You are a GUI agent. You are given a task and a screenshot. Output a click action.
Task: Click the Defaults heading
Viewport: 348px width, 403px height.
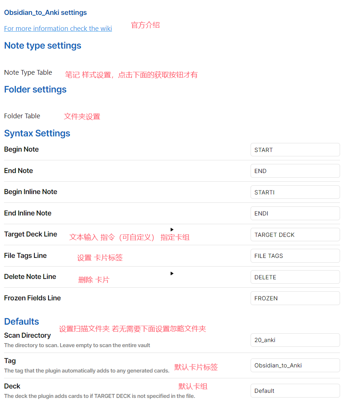[22, 321]
